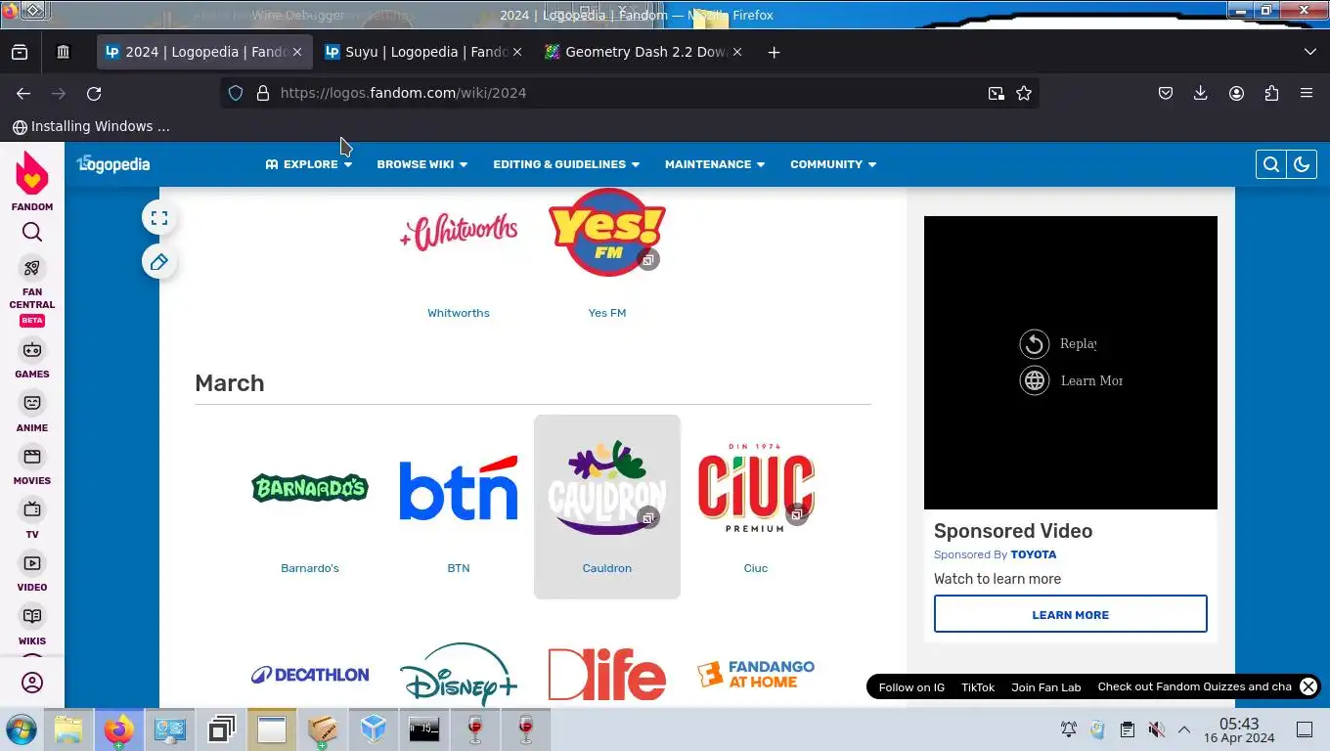Reload the page in Firefox
This screenshot has width=1330, height=751.
(94, 93)
